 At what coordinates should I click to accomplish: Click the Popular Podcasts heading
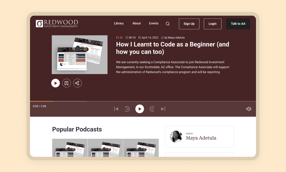coord(77,130)
